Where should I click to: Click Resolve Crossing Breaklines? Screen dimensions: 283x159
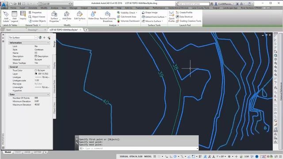[107, 16]
